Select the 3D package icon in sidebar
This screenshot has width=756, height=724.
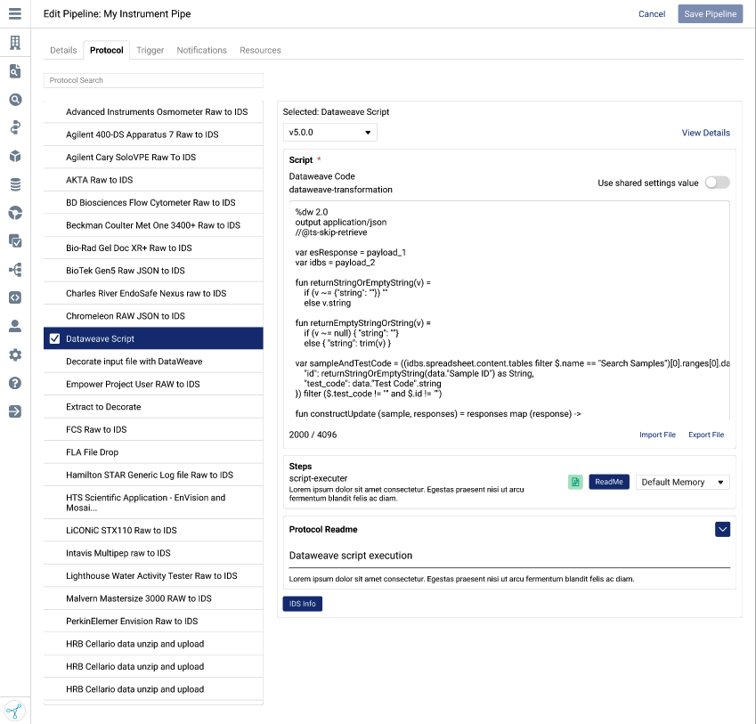(x=14, y=155)
